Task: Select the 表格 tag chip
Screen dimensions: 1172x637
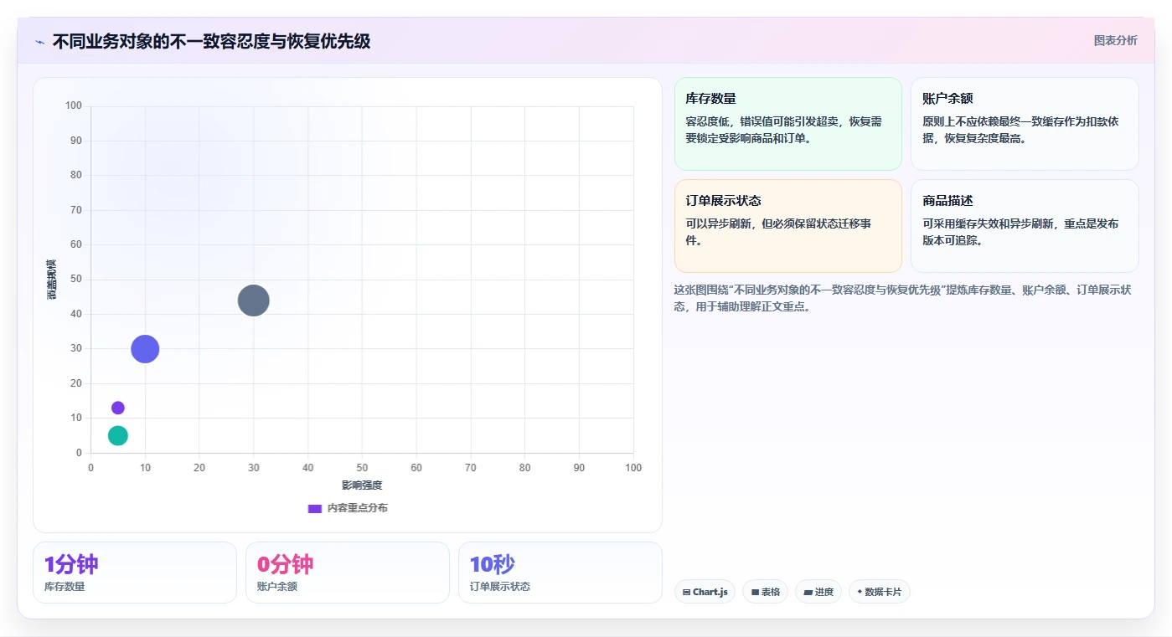Action: point(765,592)
